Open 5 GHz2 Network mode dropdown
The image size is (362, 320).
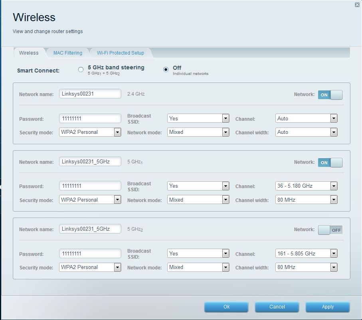click(198, 267)
